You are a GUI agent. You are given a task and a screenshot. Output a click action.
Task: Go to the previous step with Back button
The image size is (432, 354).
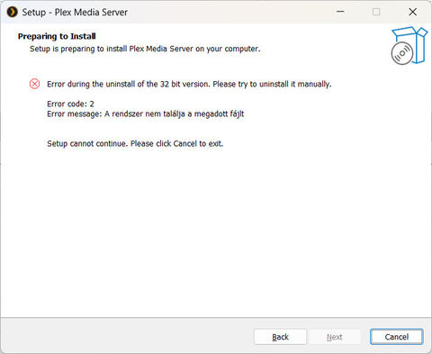[x=280, y=337]
